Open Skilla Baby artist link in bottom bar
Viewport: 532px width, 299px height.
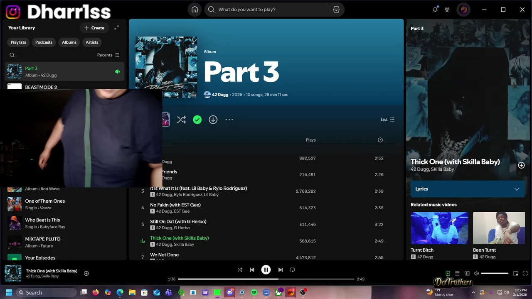[50, 276]
